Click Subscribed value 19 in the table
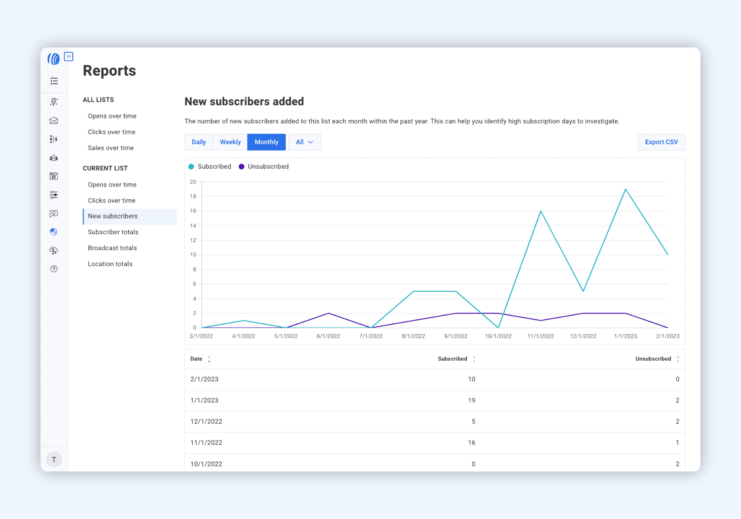Image resolution: width=741 pixels, height=519 pixels. pos(471,401)
